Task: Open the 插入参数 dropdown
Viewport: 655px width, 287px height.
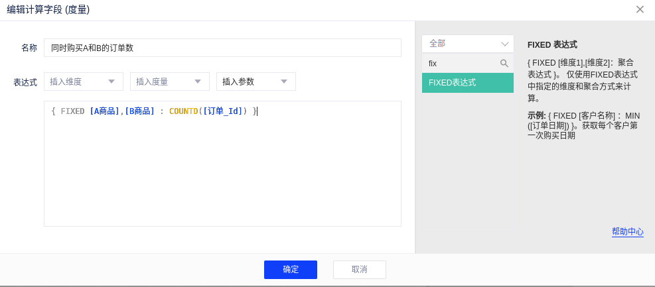Action: coord(256,82)
